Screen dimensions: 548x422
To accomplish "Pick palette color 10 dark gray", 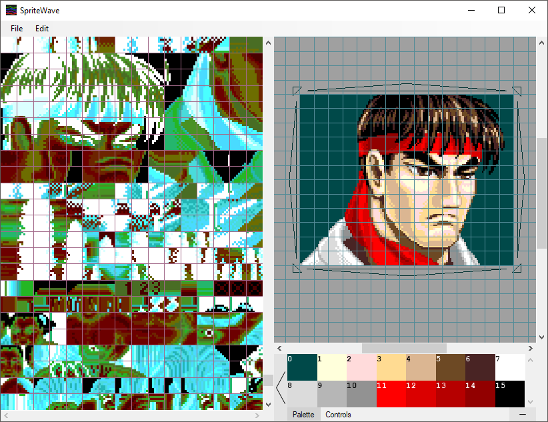I will coord(362,394).
